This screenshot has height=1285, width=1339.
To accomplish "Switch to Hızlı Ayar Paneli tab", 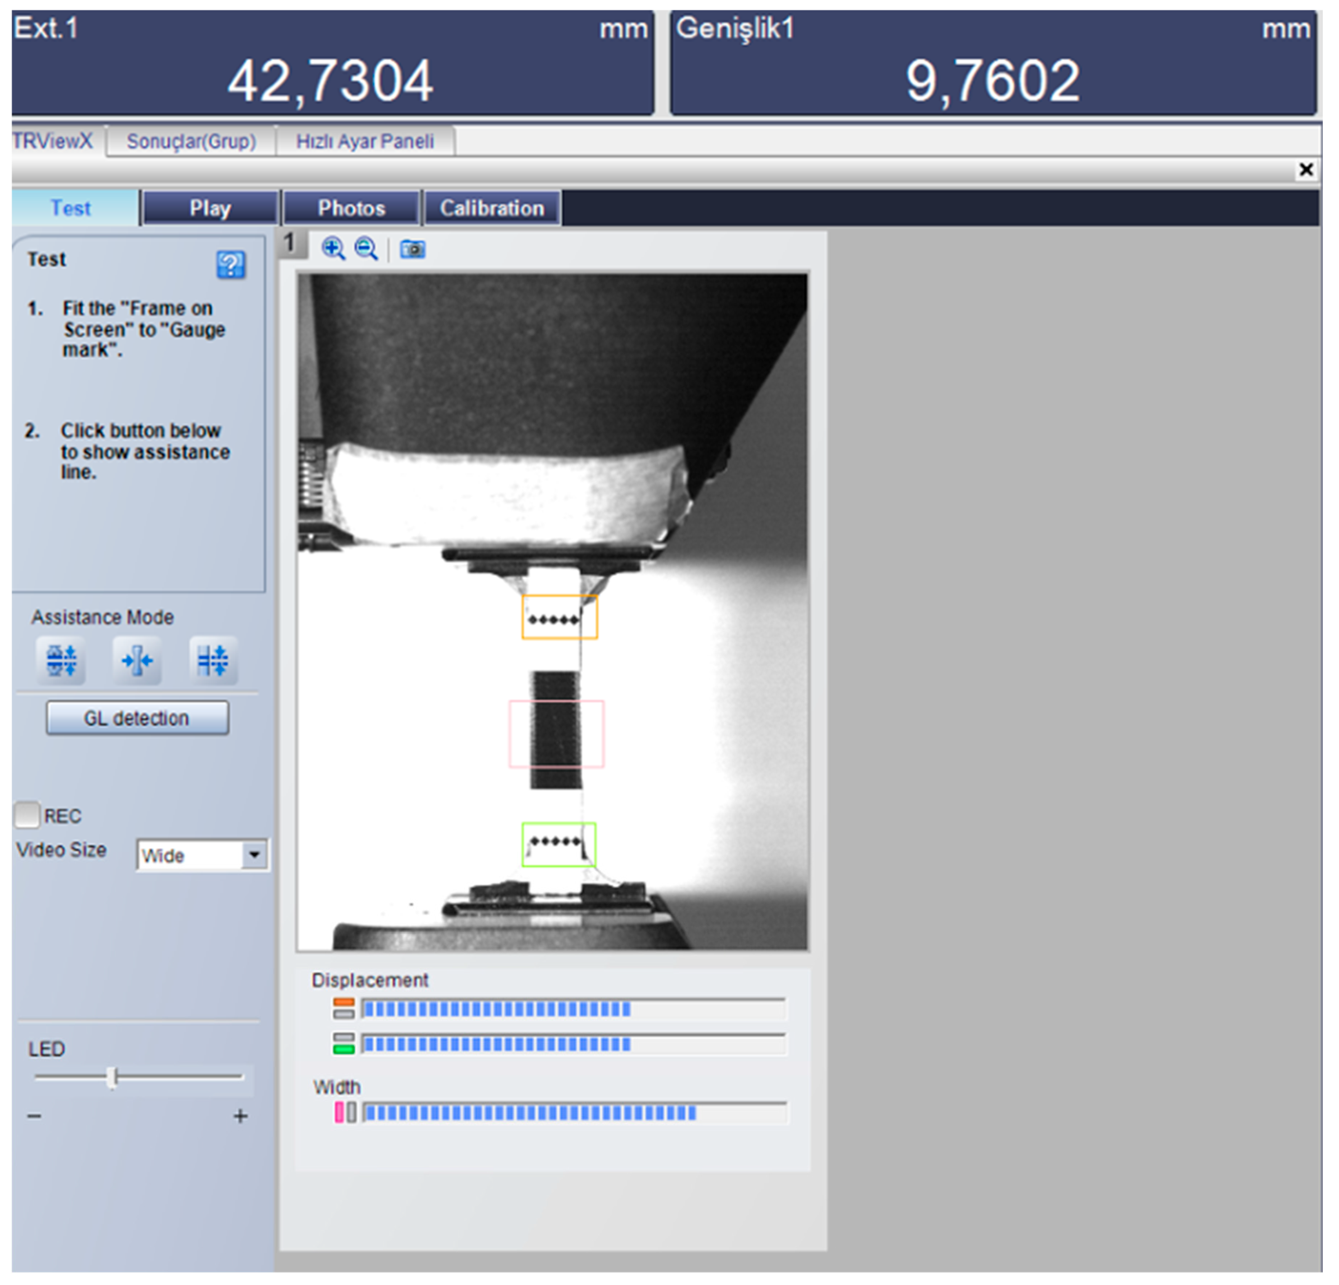I will [x=365, y=141].
